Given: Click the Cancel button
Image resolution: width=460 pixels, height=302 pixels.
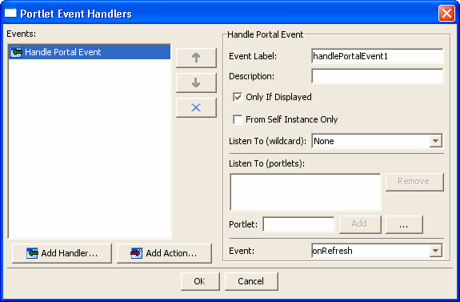Looking at the screenshot, I should coord(251,281).
